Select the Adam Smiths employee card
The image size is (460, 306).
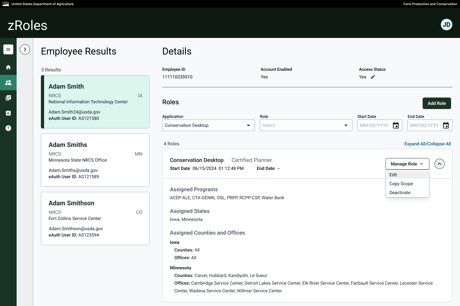coord(95,160)
